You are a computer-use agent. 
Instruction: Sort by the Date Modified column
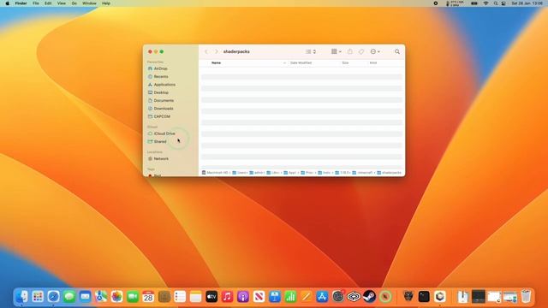click(301, 62)
